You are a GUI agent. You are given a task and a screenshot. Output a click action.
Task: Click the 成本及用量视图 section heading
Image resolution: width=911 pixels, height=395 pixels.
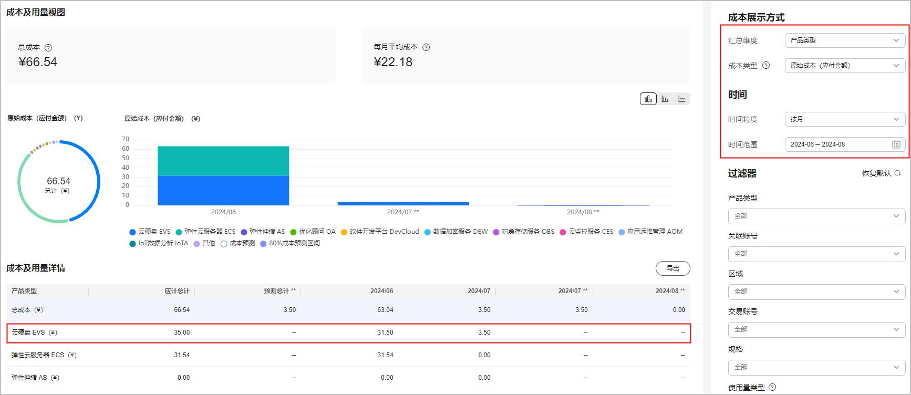(x=36, y=13)
